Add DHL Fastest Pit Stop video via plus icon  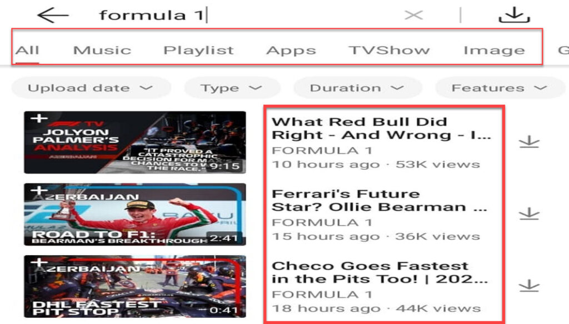(x=39, y=262)
